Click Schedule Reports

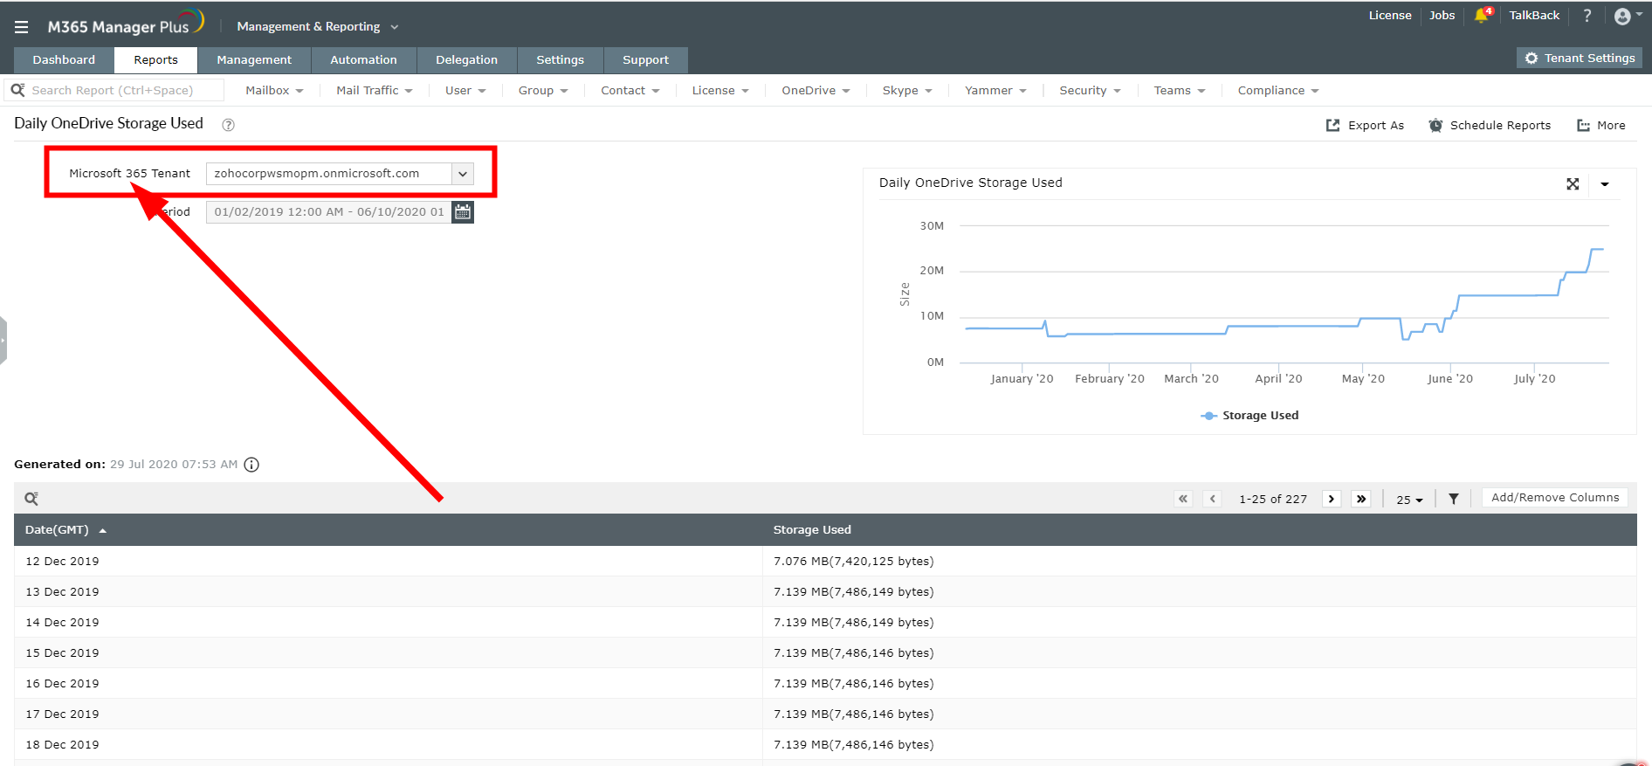[1490, 126]
